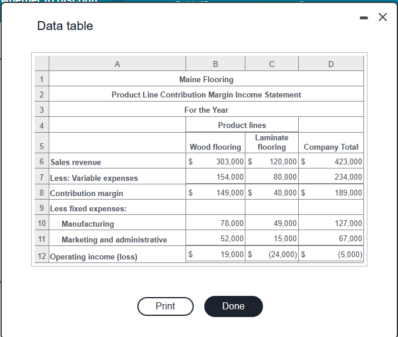398x337 pixels.
Task: Click marketing value 52,000
Action: click(x=232, y=238)
